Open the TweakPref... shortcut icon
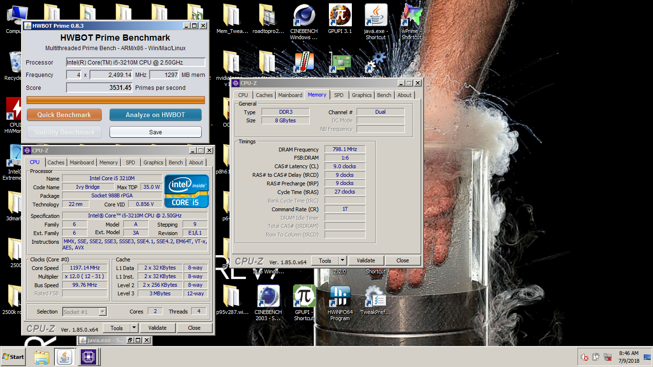The width and height of the screenshot is (653, 367). point(376,300)
